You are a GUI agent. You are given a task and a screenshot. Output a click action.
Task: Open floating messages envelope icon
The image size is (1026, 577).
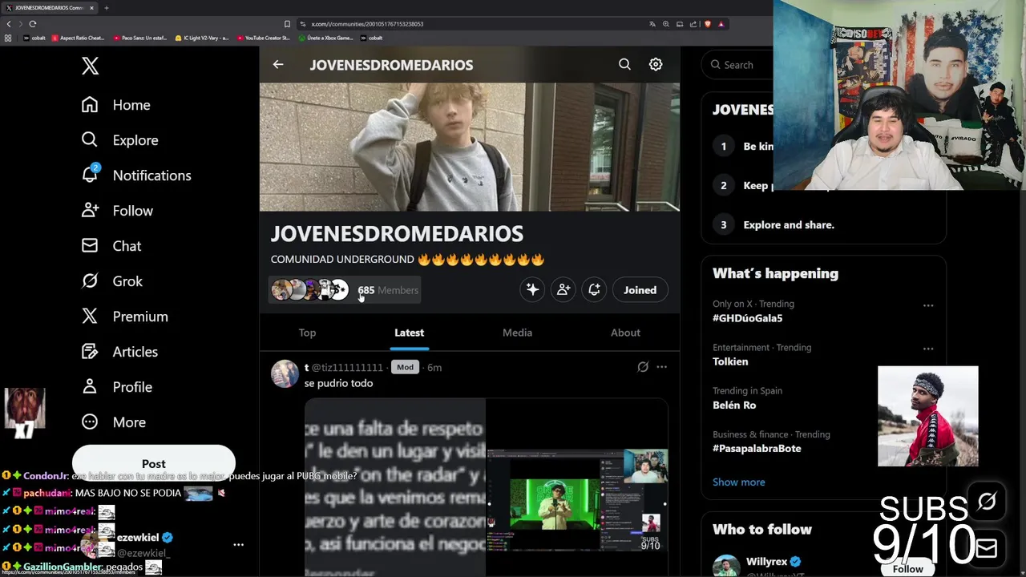[x=987, y=547]
